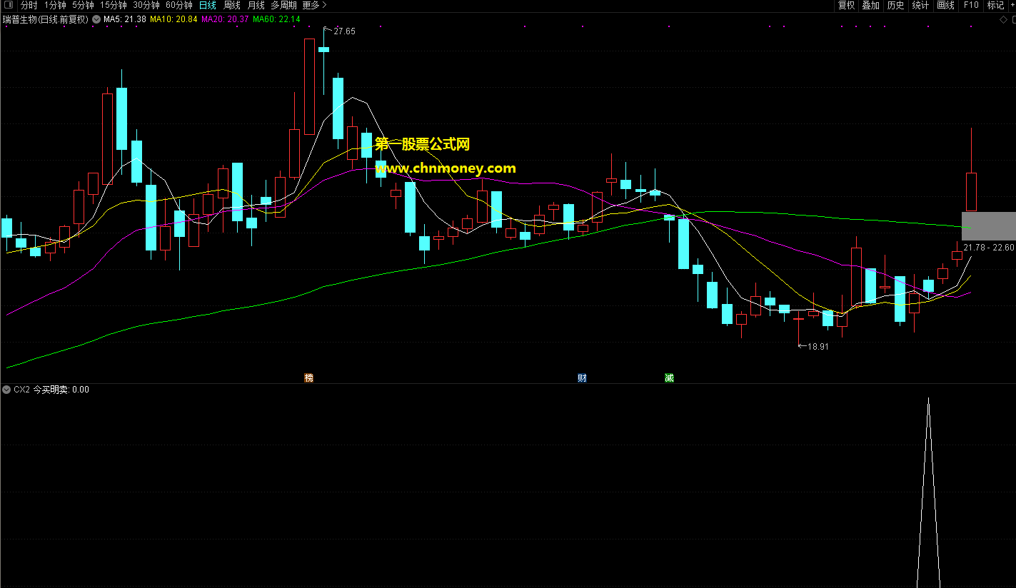Activate the 画线 drawing tools button
The height and width of the screenshot is (588, 1016).
[945, 5]
